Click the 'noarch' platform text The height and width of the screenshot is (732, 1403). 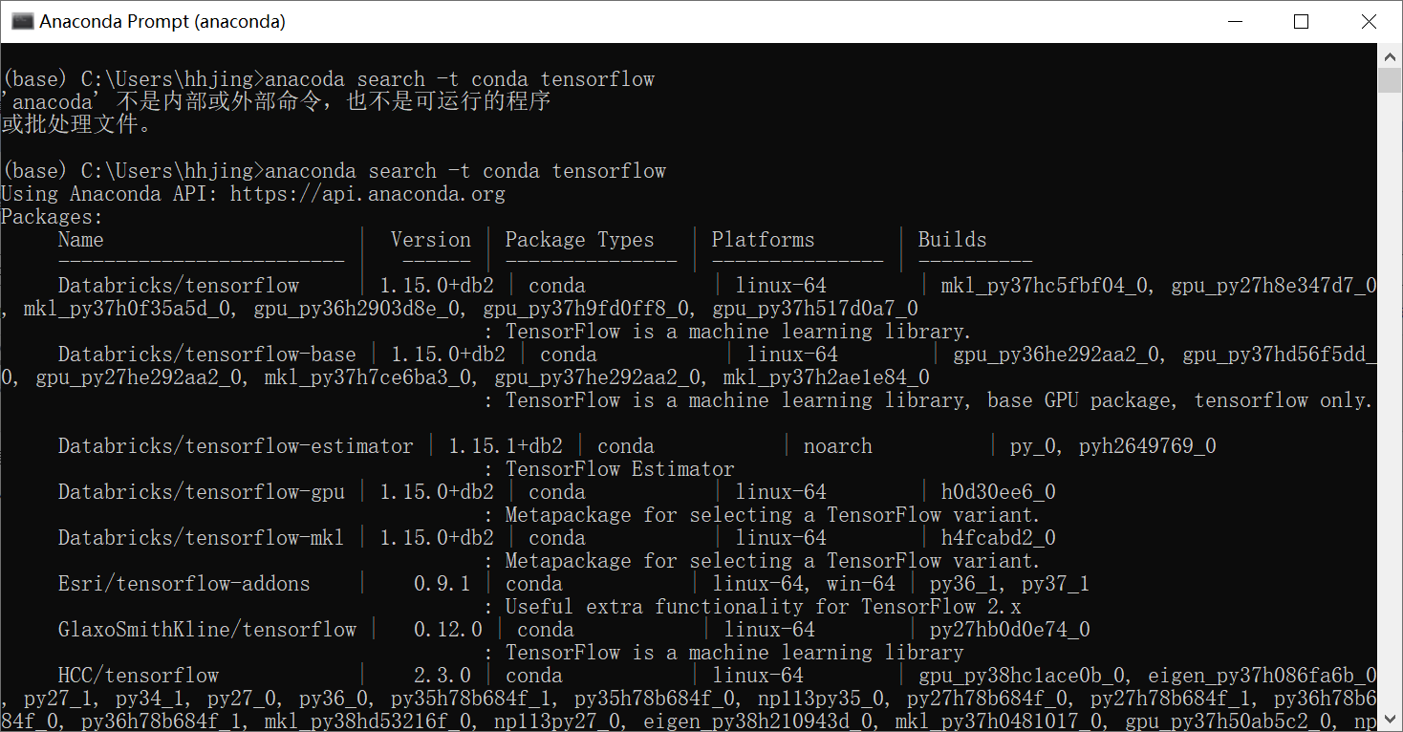(838, 446)
